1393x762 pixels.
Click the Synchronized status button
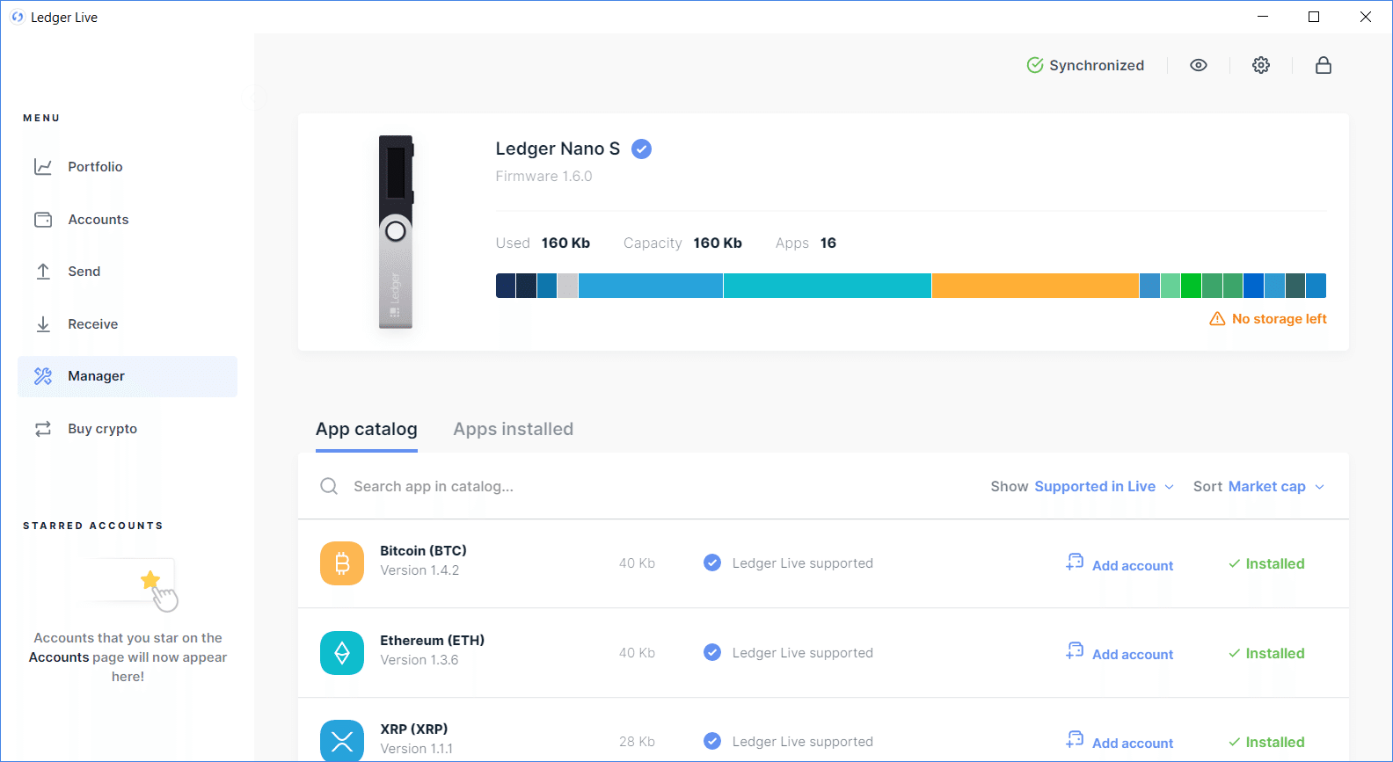[1086, 65]
